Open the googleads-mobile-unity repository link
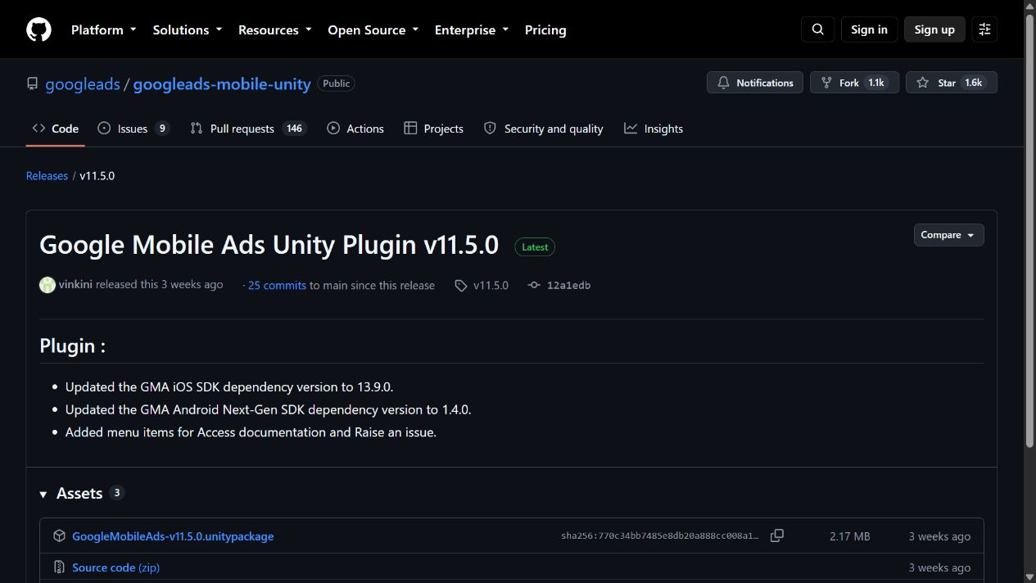 point(222,84)
